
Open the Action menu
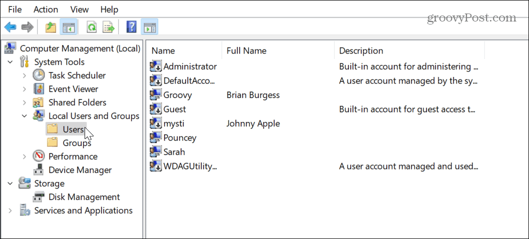[x=46, y=9]
